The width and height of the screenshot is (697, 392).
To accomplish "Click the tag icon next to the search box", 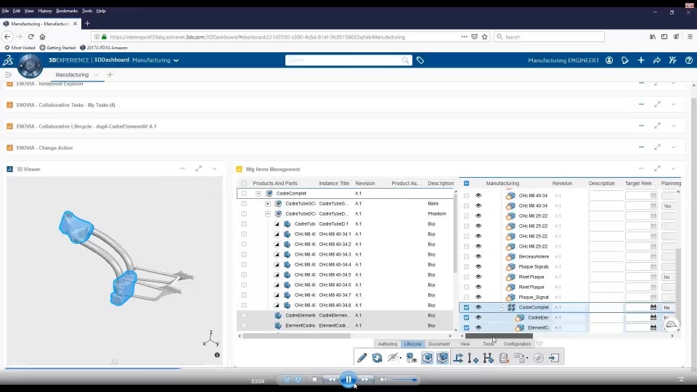I will (420, 60).
